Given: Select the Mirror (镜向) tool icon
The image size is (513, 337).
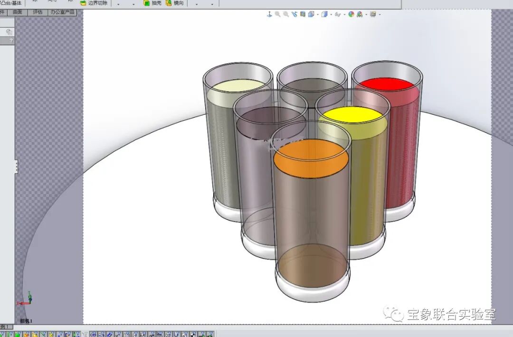Looking at the screenshot, I should tap(169, 3).
